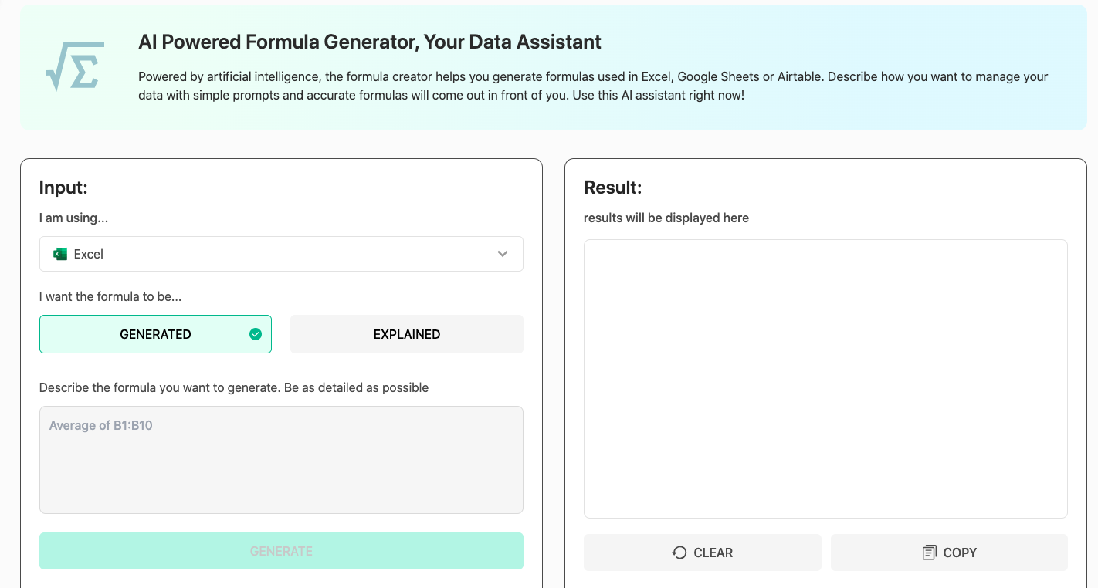Viewport: 1098px width, 588px height.
Task: Click the "Result:" panel heading
Action: pos(612,188)
